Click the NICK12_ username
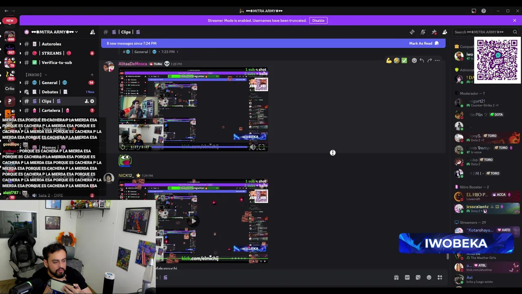Viewport: 522px width, 294px height. (x=126, y=176)
